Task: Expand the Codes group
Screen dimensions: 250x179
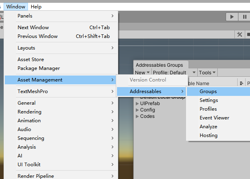Action: point(137,116)
